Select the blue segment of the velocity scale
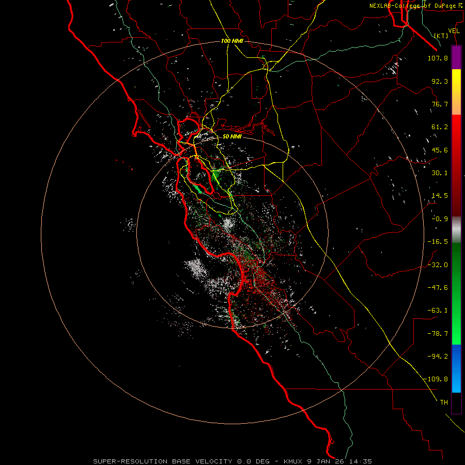Viewport: 465px width, 465px height. pyautogui.click(x=456, y=368)
